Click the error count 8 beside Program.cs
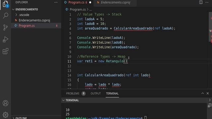212x119 pixels. (57, 26)
